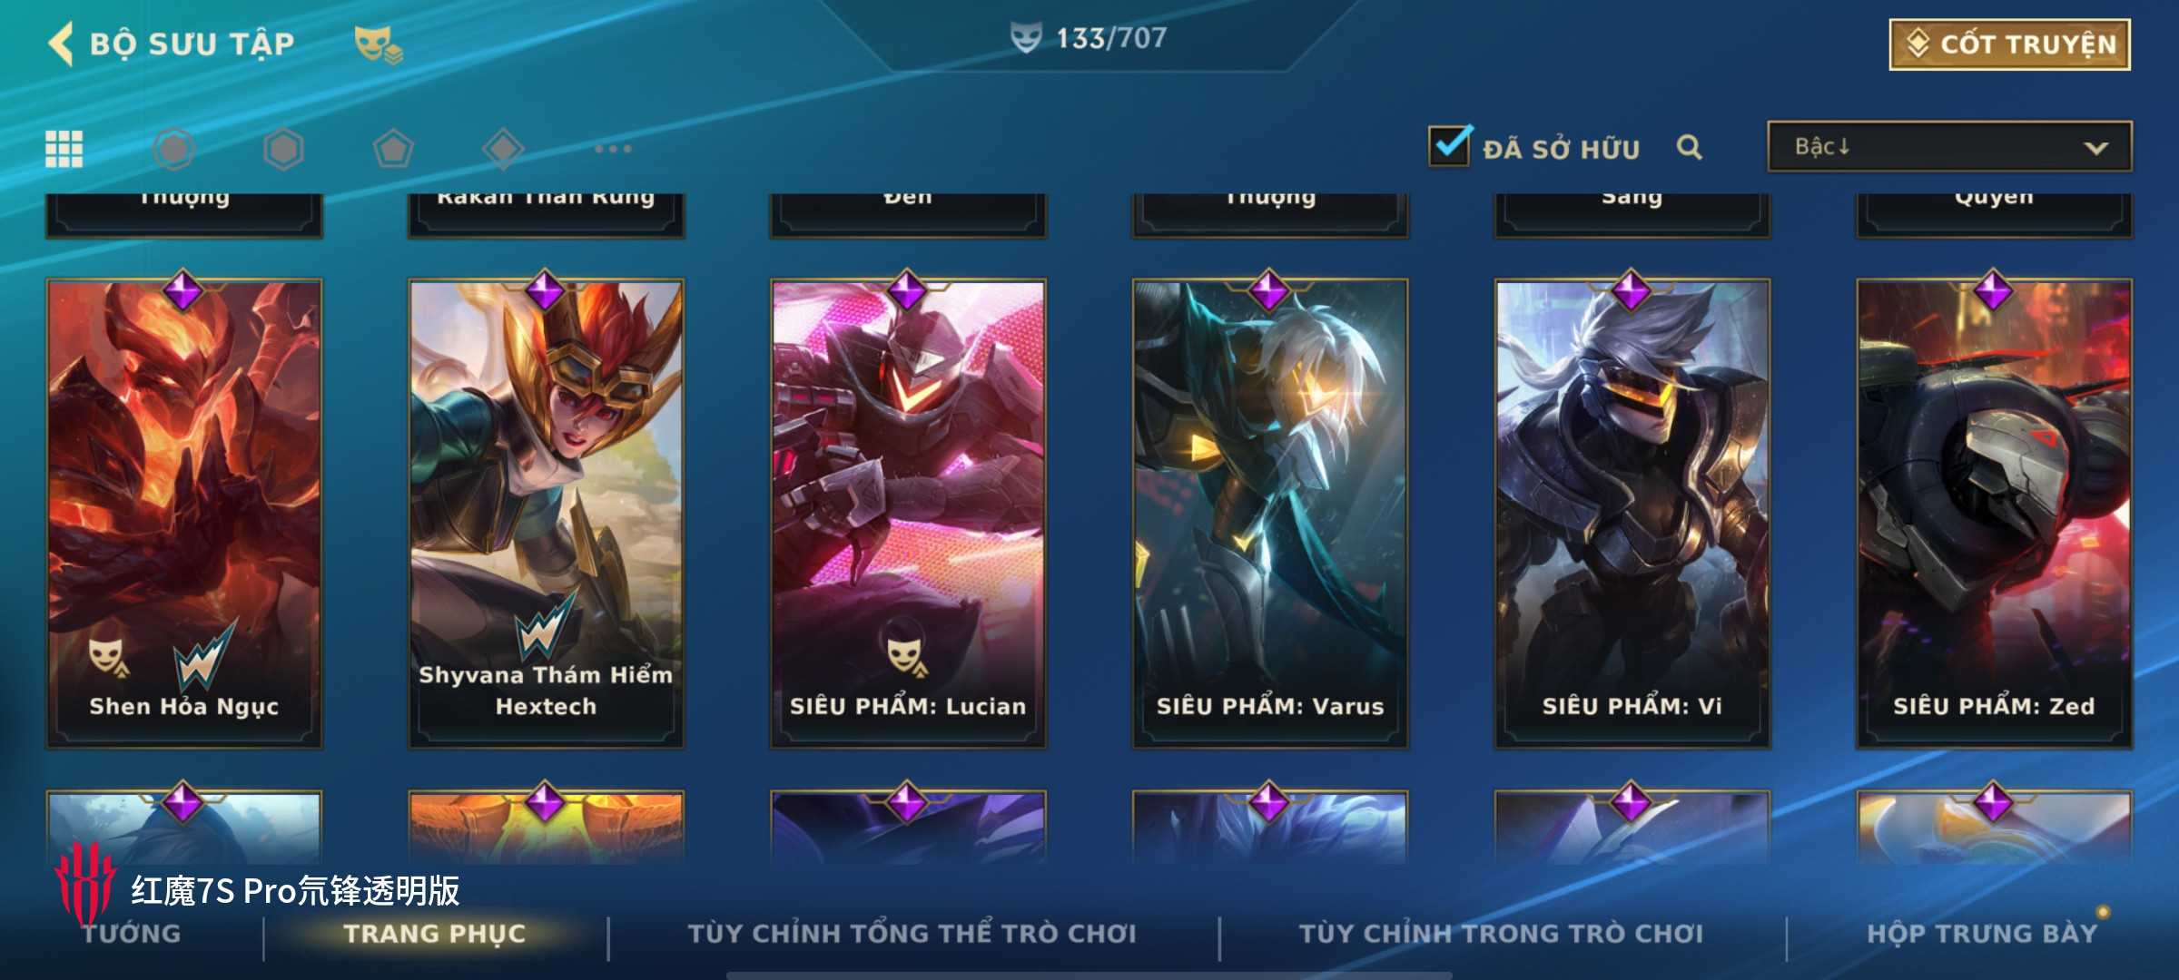Open the Shen Hỏa Ngục skin card
The width and height of the screenshot is (2179, 980).
coord(184,513)
